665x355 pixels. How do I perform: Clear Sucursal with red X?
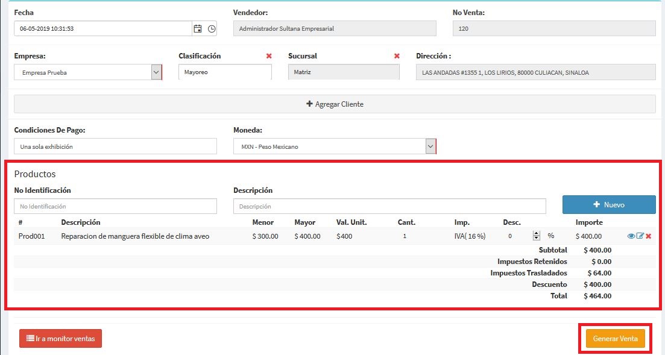click(x=397, y=56)
